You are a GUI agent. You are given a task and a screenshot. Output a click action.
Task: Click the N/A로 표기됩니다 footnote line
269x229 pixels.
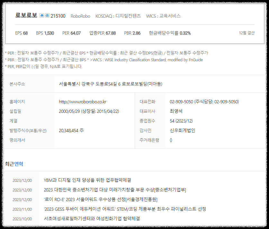pyautogui.click(x=44, y=66)
